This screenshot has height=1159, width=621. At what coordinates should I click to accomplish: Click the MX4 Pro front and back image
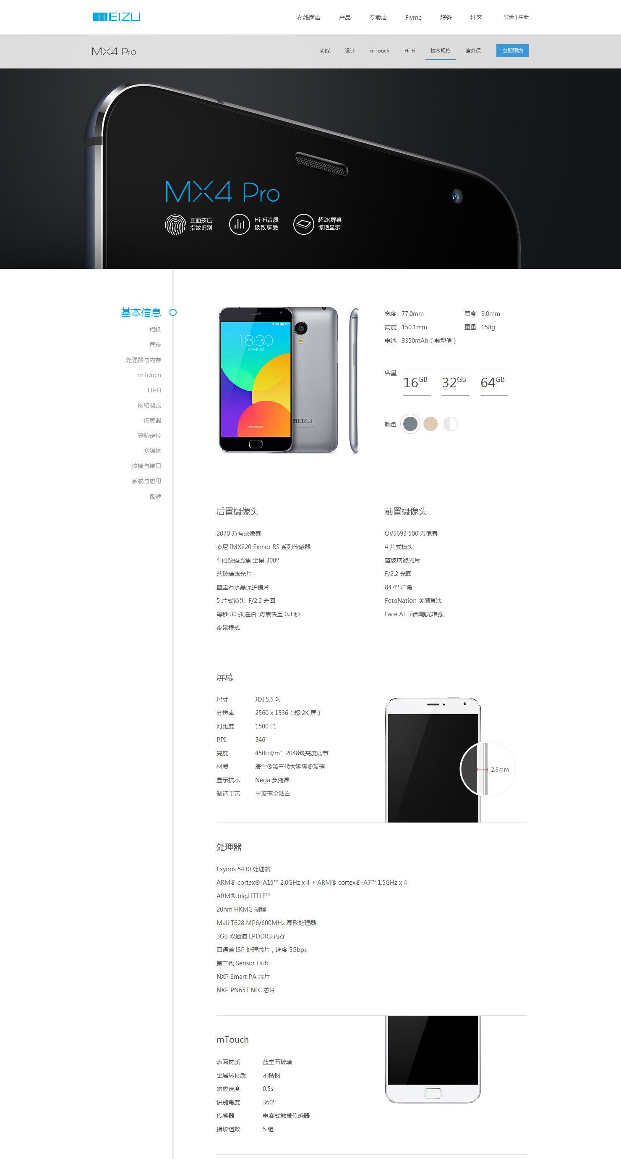tap(278, 380)
